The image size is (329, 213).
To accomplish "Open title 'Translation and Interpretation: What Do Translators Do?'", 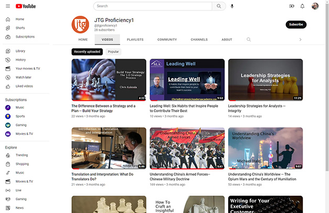I will click(x=102, y=177).
